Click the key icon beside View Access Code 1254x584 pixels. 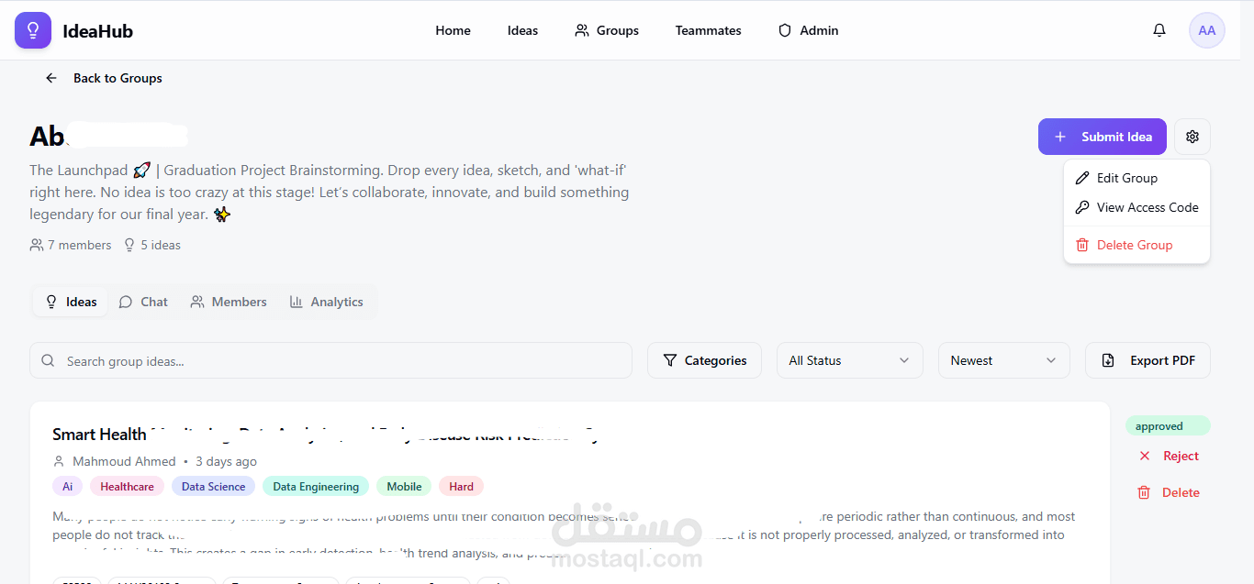click(1082, 207)
